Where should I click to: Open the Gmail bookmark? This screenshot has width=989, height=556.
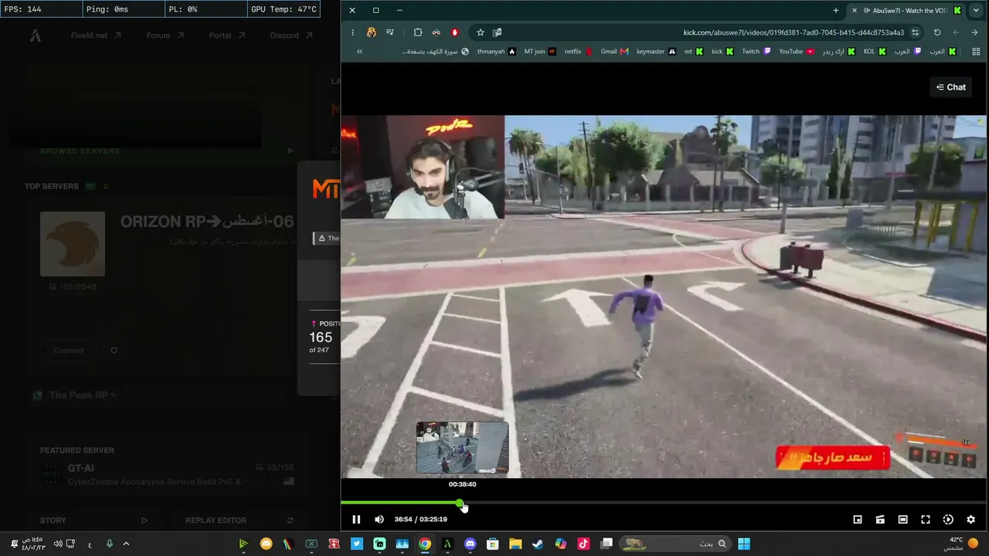click(x=614, y=52)
